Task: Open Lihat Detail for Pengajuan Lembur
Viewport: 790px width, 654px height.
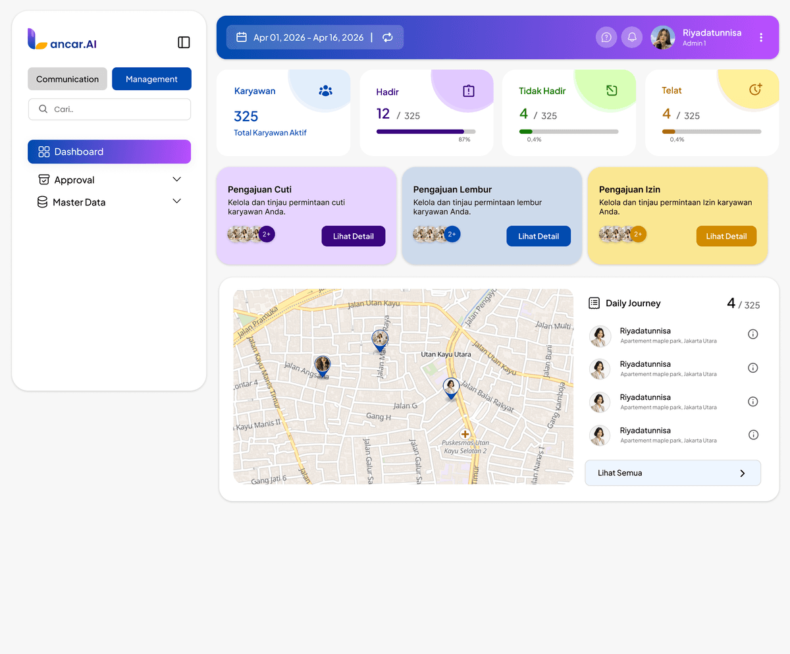Action: 539,236
